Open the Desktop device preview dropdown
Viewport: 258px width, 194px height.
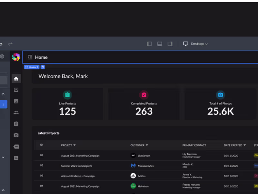pos(196,44)
